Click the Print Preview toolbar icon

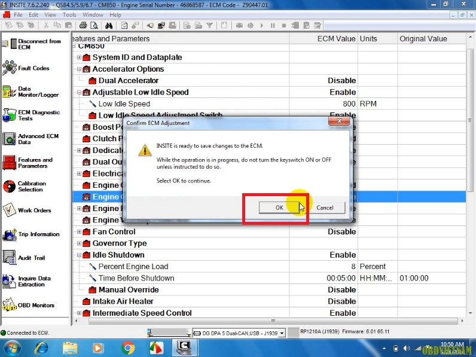click(x=94, y=26)
